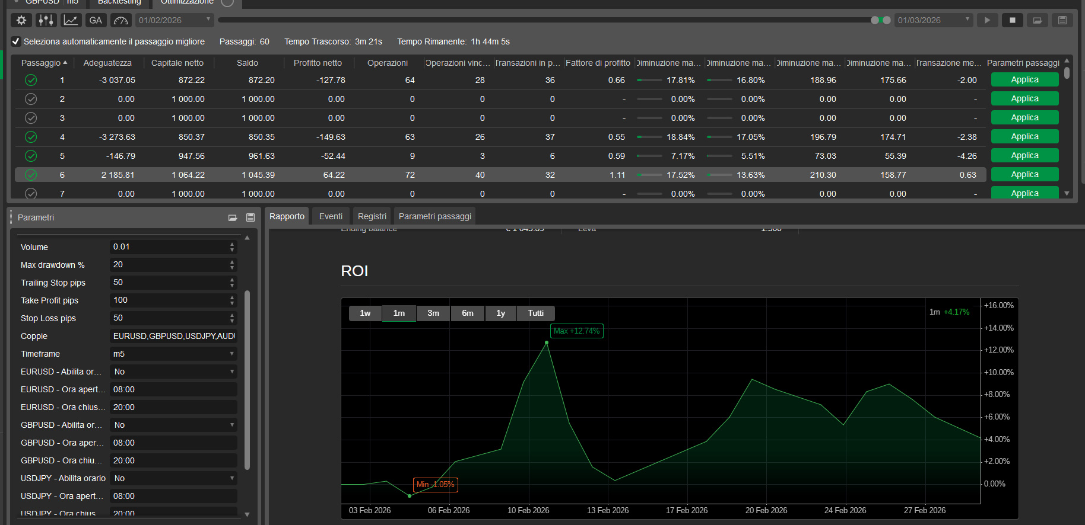Click the load folder icon in top toolbar
The width and height of the screenshot is (1085, 525).
(1037, 20)
